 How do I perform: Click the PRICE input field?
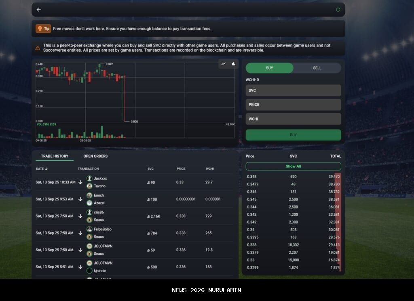coord(293,105)
